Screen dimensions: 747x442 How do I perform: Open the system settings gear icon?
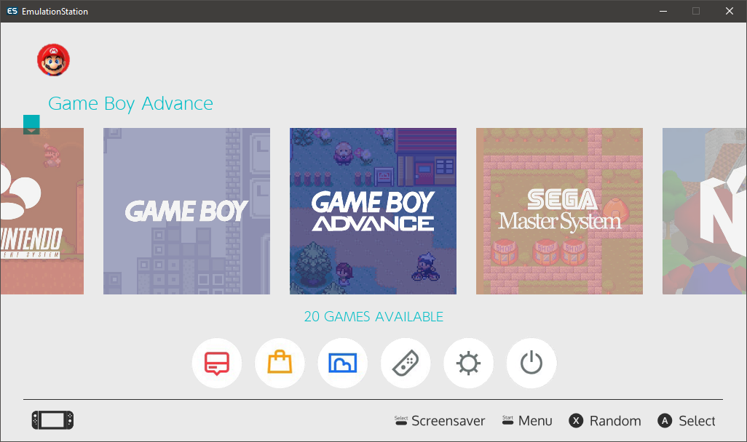click(468, 363)
